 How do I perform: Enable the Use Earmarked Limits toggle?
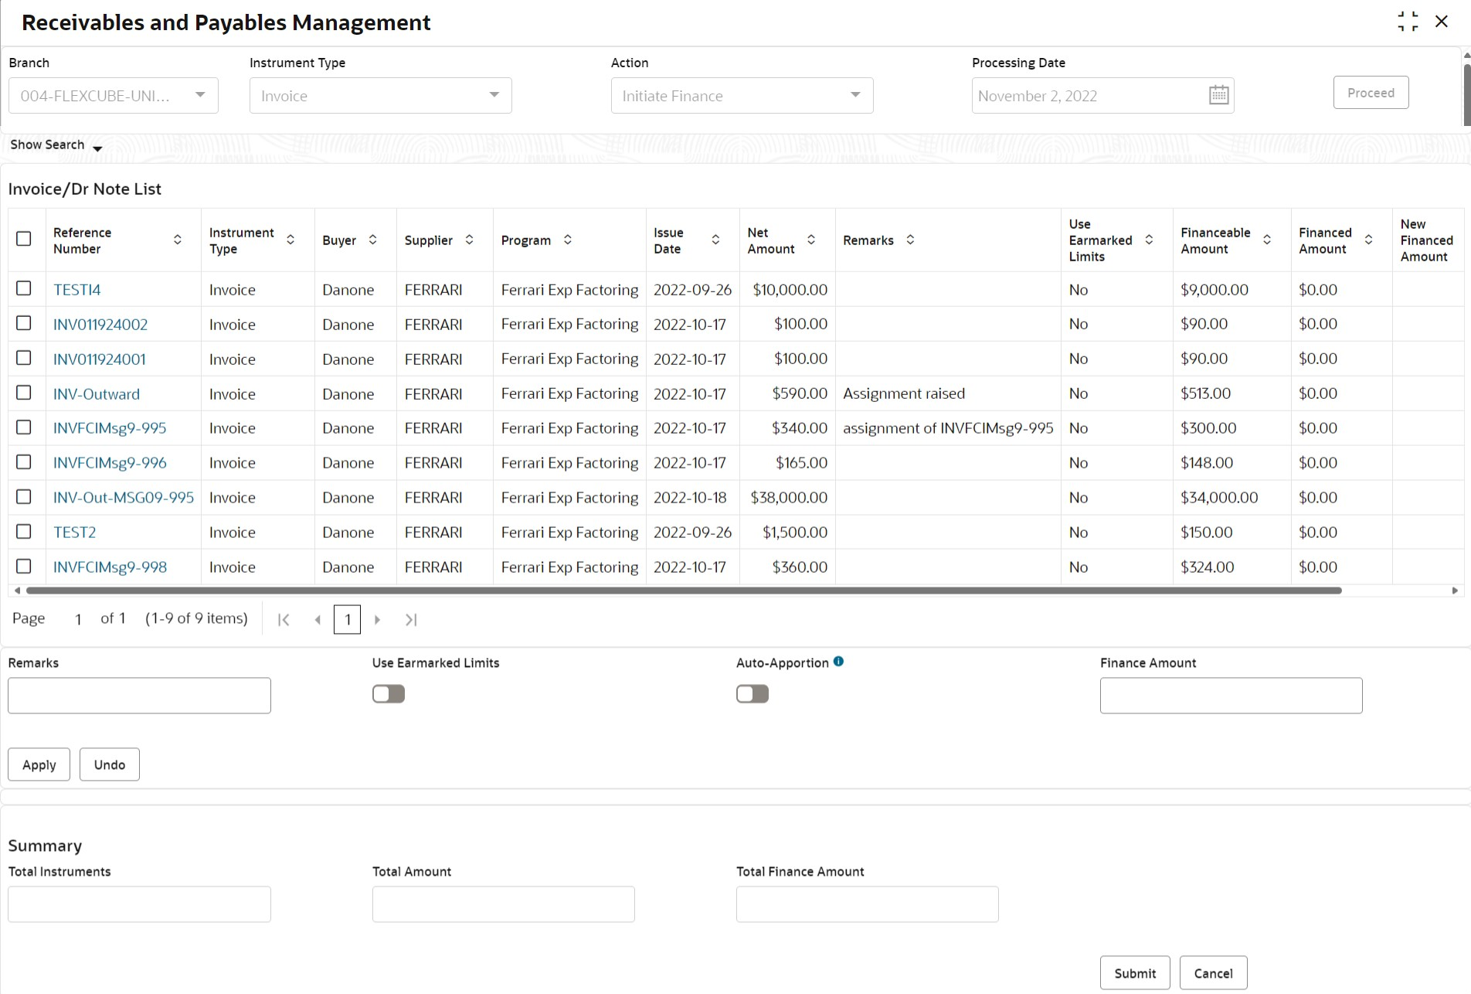tap(389, 694)
